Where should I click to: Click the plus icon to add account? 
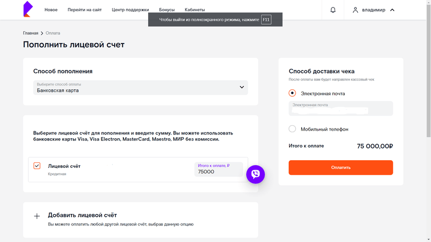coord(37,216)
